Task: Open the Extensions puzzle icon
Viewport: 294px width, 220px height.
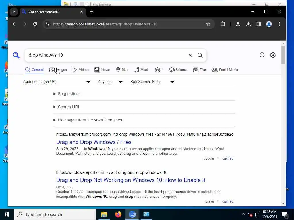Action: coord(223,24)
